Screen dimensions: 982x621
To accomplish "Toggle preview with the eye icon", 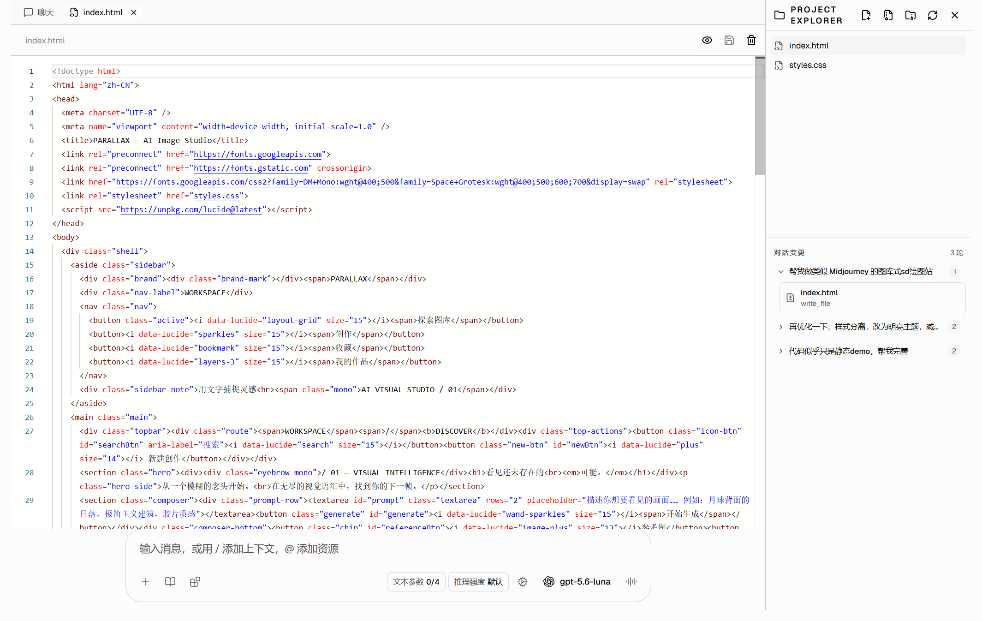I will [707, 40].
